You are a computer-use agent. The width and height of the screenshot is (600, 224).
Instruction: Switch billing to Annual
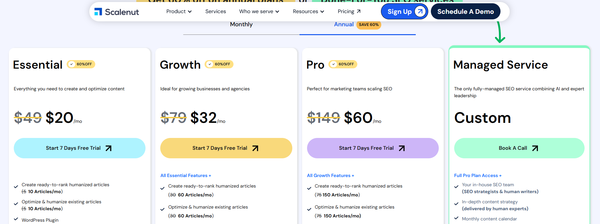point(344,24)
